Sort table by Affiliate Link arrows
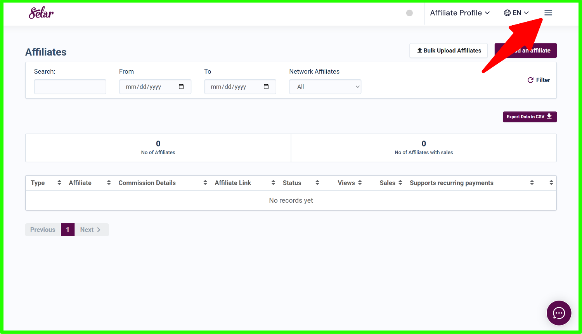Screen dimensions: 582x334 point(273,183)
